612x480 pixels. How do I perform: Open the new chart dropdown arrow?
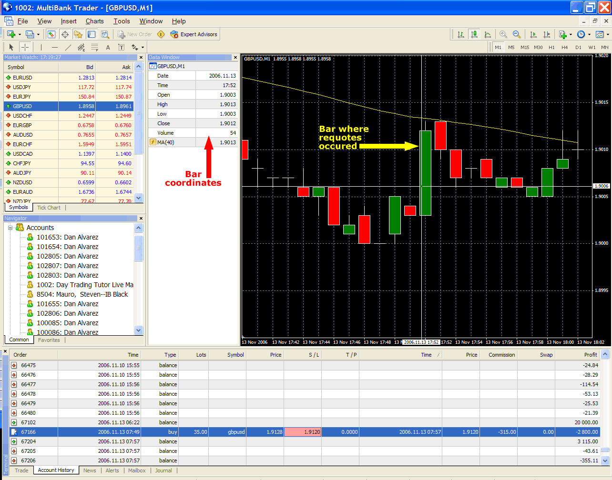click(20, 35)
